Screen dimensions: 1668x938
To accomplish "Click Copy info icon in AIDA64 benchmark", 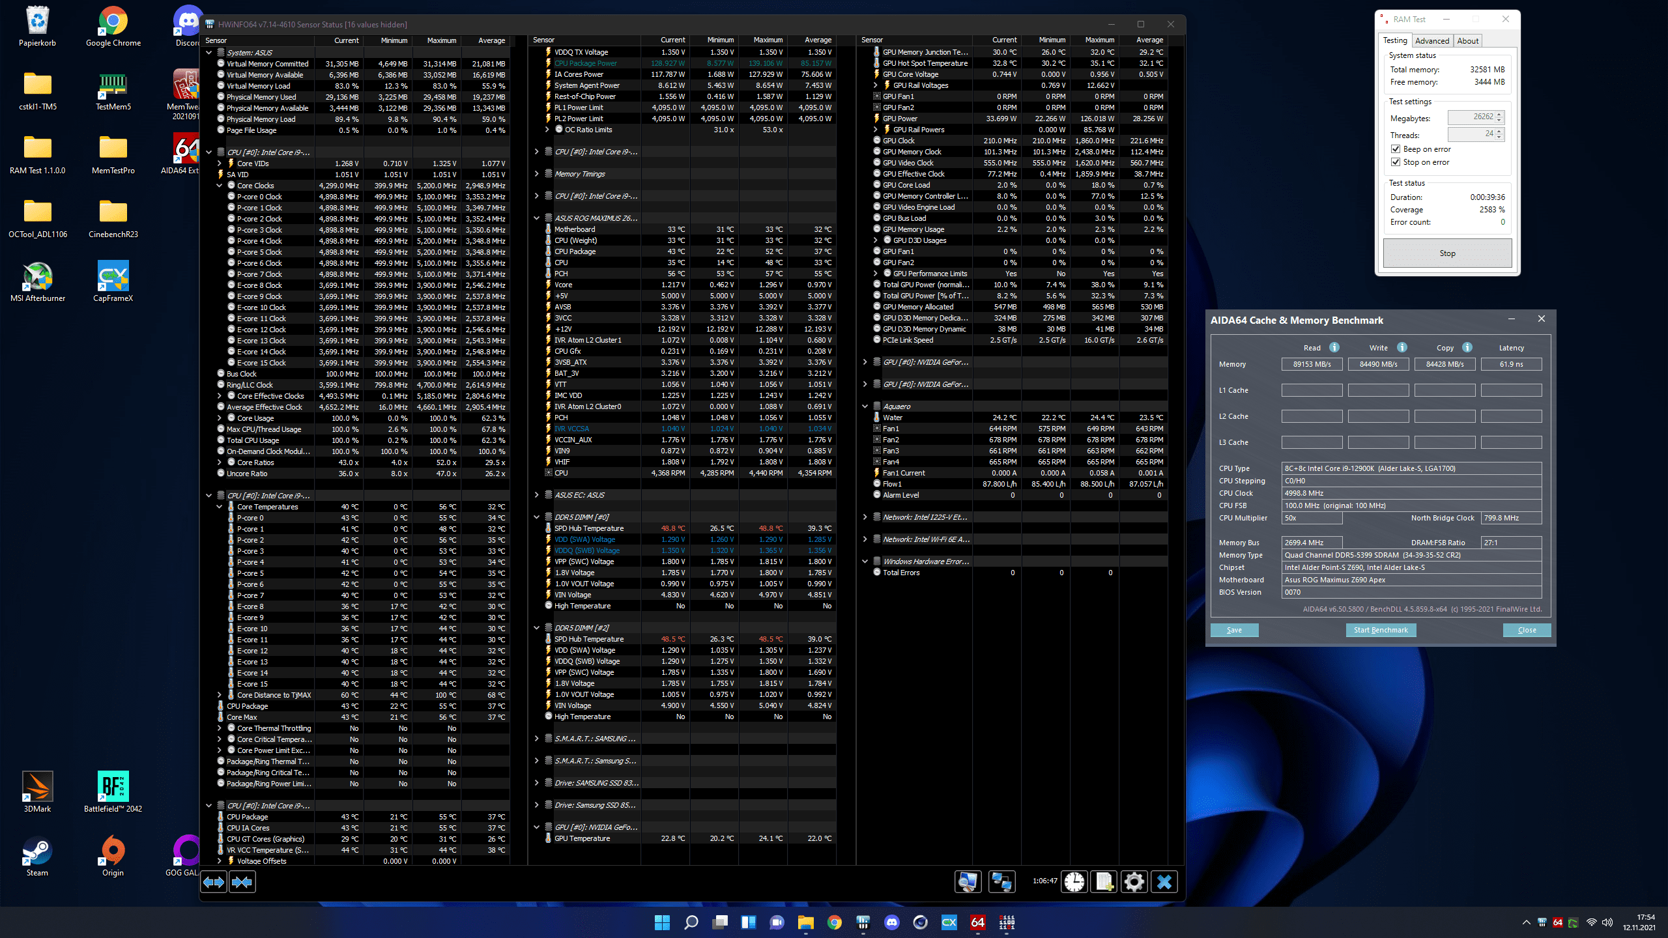I will (1467, 347).
